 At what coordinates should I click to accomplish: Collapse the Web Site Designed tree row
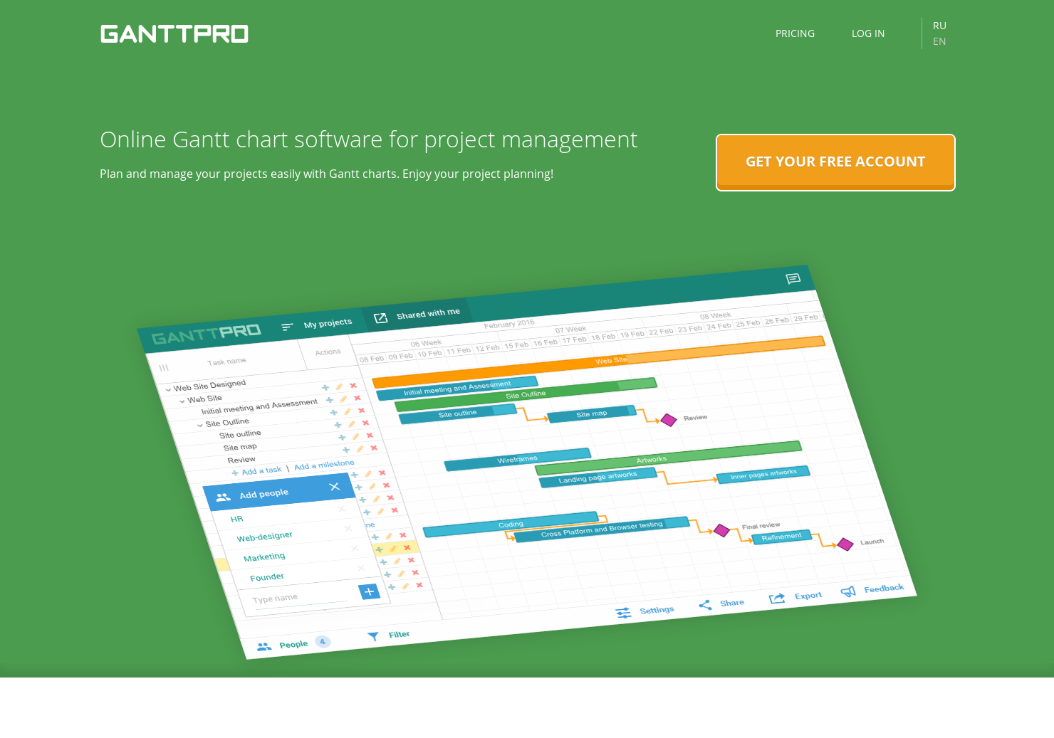(169, 389)
